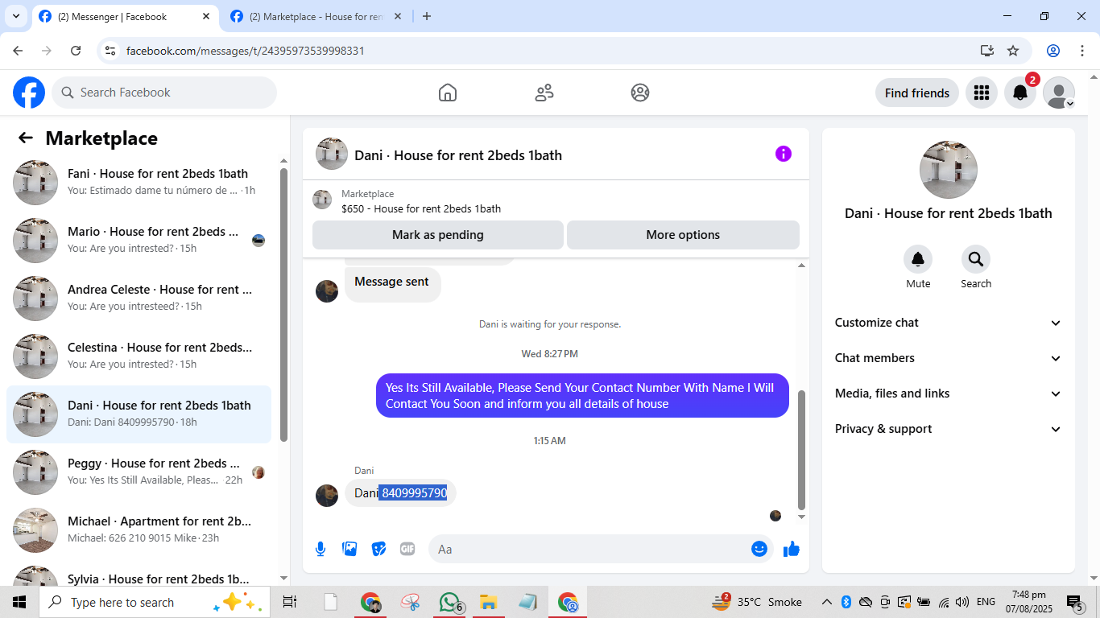Click the Find friends button

point(917,93)
